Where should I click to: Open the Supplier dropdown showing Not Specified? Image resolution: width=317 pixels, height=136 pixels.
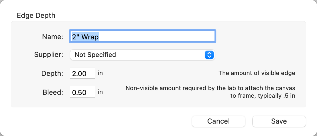coord(142,55)
